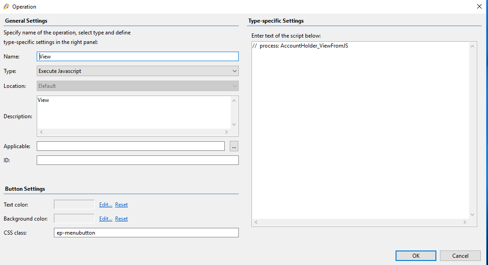This screenshot has height=265, width=488.
Task: Click the script line AccountHolder_ViewFromJS
Action: click(x=300, y=46)
